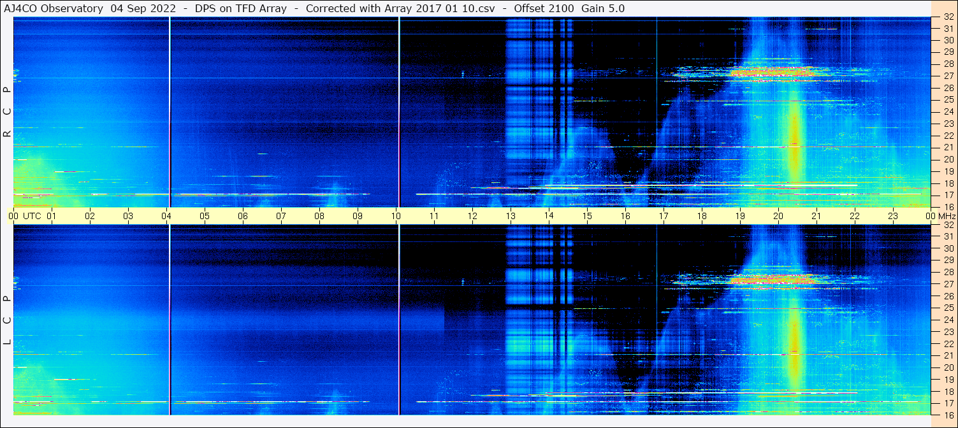Select the date '04 Sep 2022' in header
The height and width of the screenshot is (428, 958).
point(144,8)
